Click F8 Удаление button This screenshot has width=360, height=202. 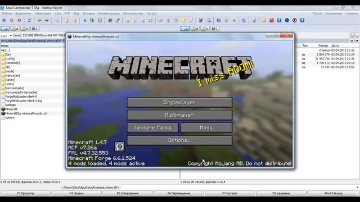point(281,193)
